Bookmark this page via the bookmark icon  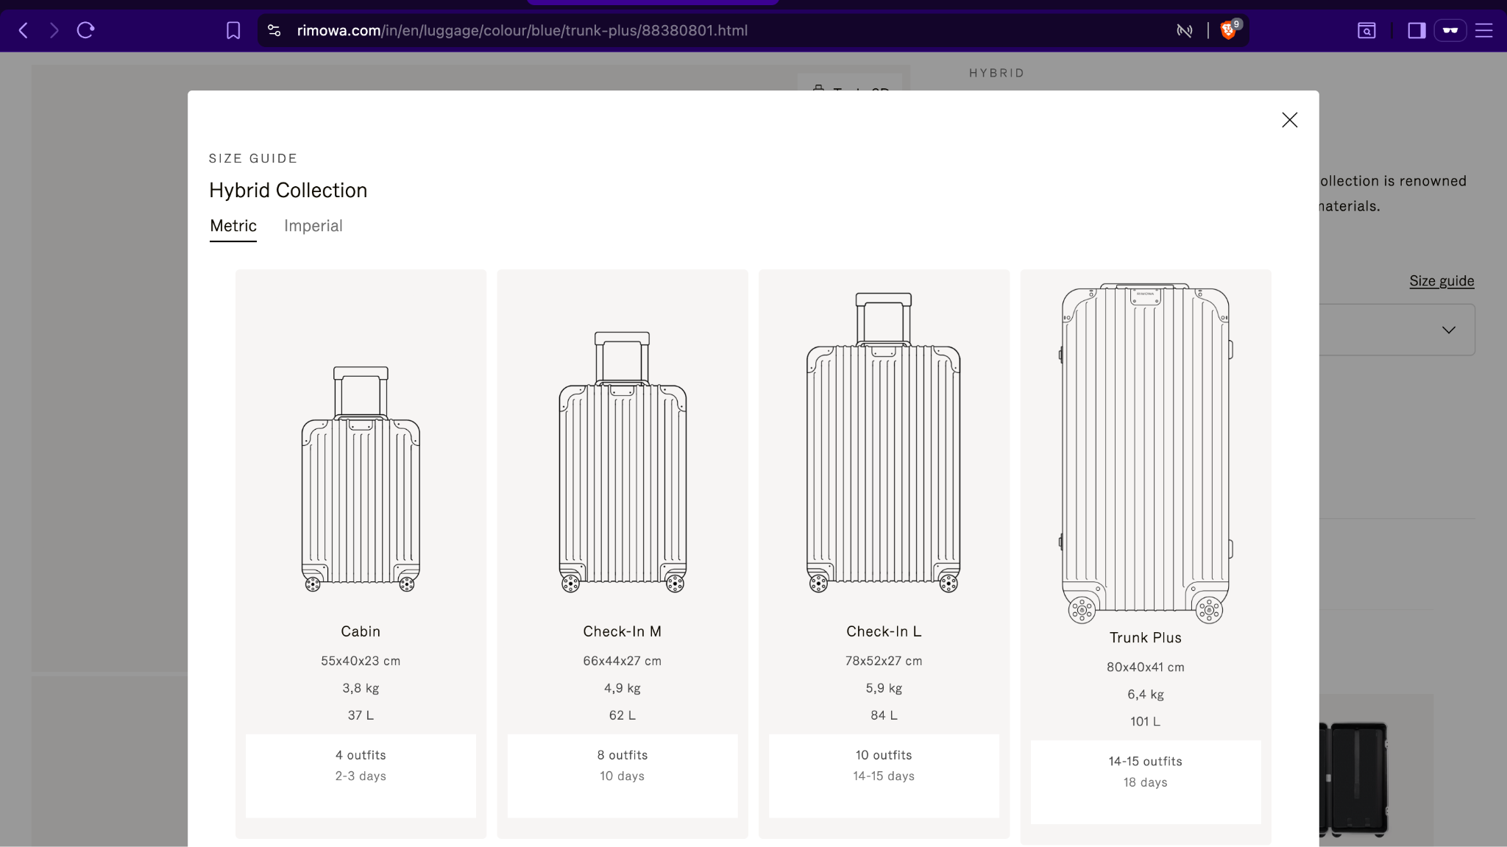[x=234, y=30]
